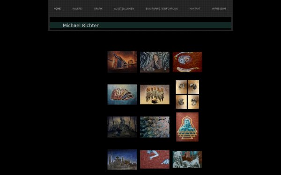
Task: Go to the MALEREI page
Action: [77, 8]
